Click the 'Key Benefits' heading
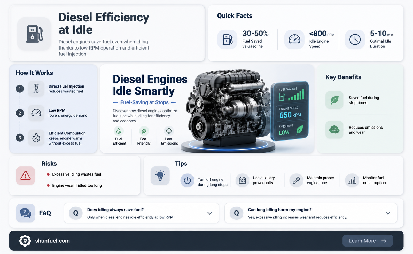This screenshot has height=254, width=413. tap(343, 77)
